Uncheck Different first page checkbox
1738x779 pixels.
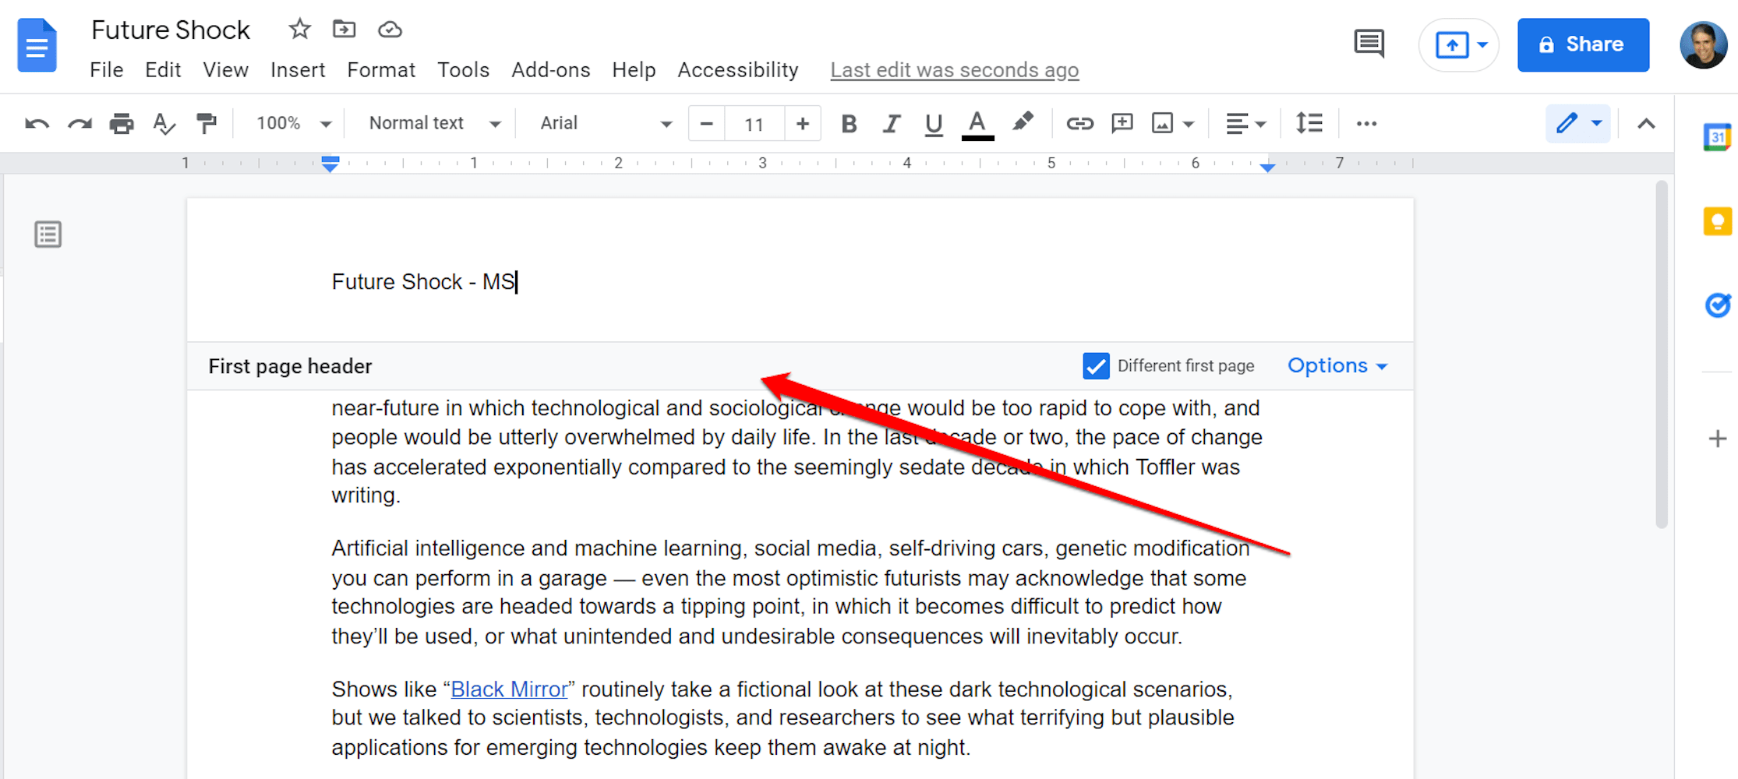(x=1096, y=366)
